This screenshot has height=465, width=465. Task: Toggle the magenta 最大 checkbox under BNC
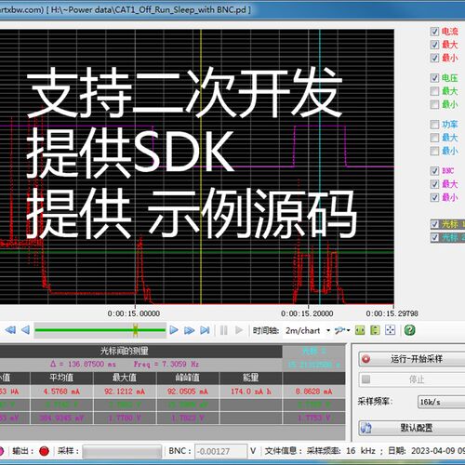click(434, 184)
